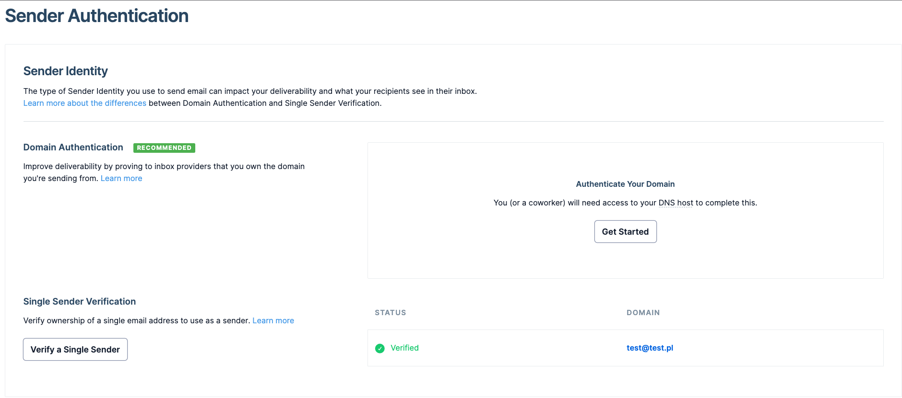The height and width of the screenshot is (398, 902).
Task: Click the DOMAIN column header
Action: (643, 313)
